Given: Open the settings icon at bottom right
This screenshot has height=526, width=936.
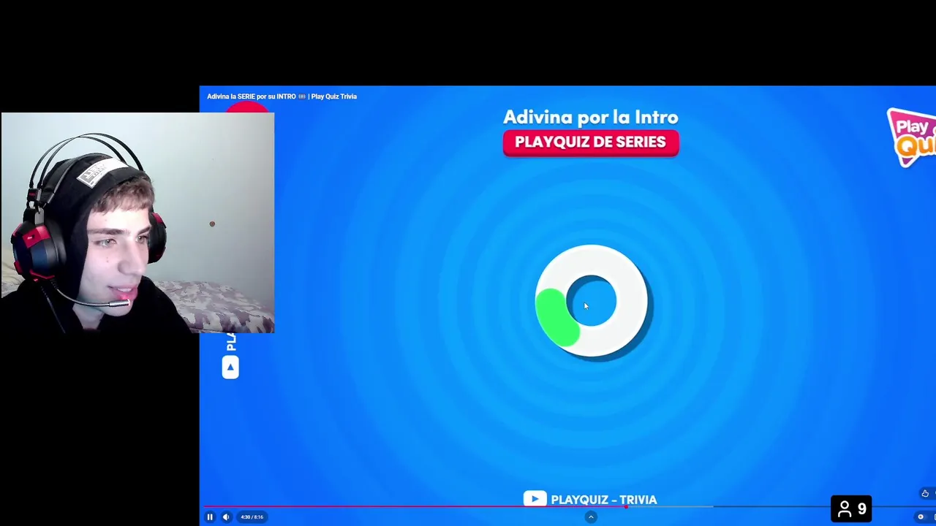Looking at the screenshot, I should click(x=921, y=517).
